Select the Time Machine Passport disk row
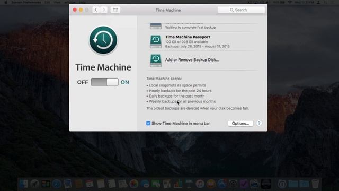The height and width of the screenshot is (191, 339). point(203,41)
